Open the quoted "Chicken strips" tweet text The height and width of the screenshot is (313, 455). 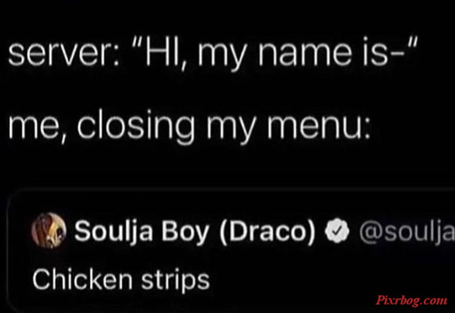[x=121, y=278]
